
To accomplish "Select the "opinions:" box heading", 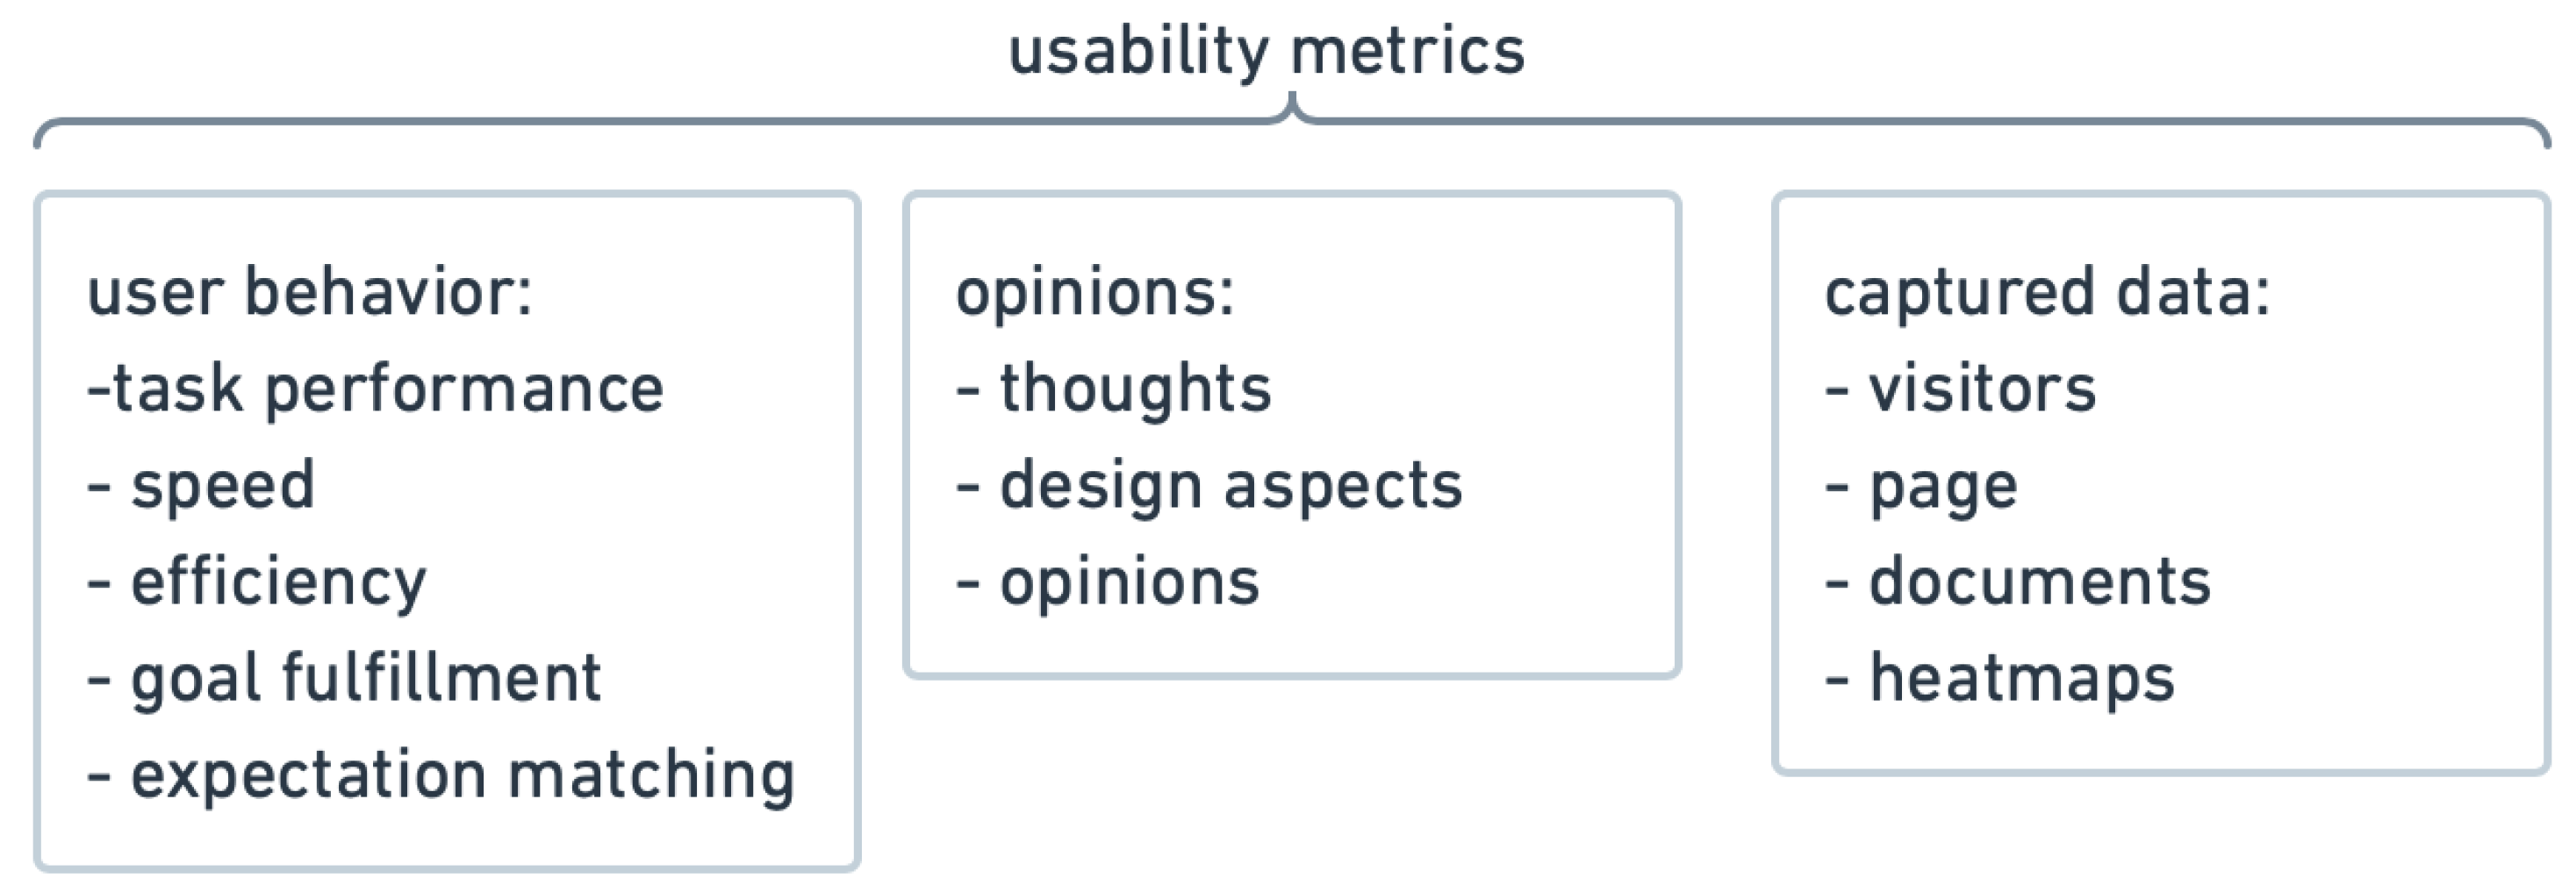I will 1095,294.
